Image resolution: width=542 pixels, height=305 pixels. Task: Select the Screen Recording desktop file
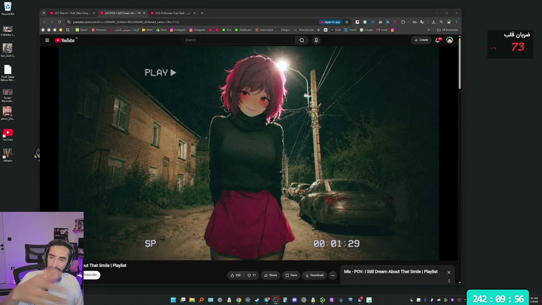pyautogui.click(x=8, y=95)
